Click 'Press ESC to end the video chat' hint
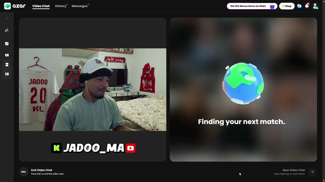 coord(47,174)
